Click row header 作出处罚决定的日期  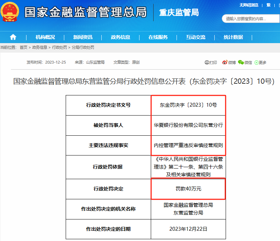click(x=108, y=229)
